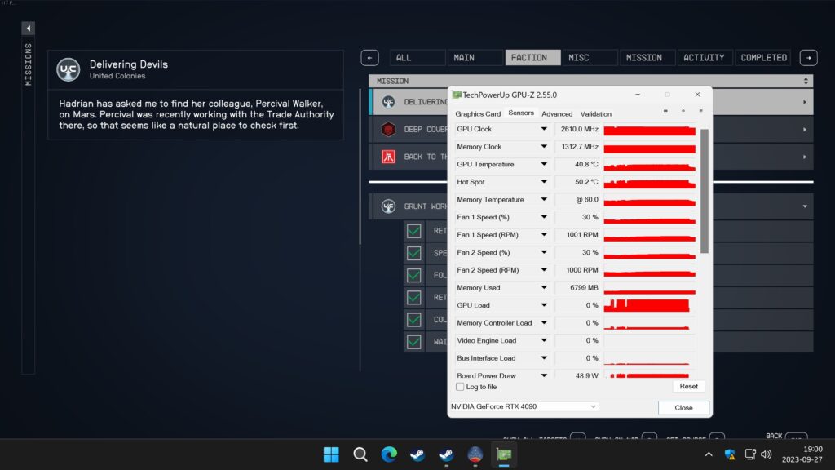Go to previous mission category arrow

[369, 58]
